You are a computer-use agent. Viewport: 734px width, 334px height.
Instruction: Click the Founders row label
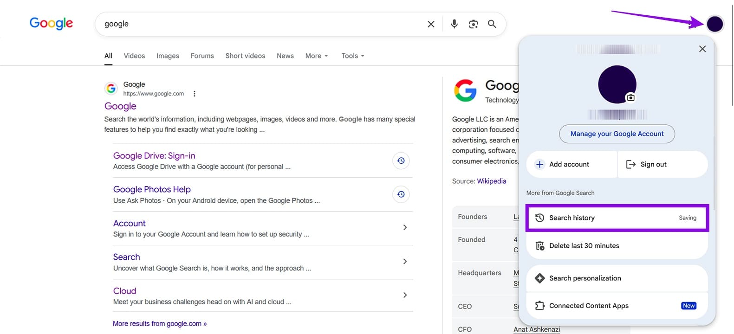click(x=473, y=217)
